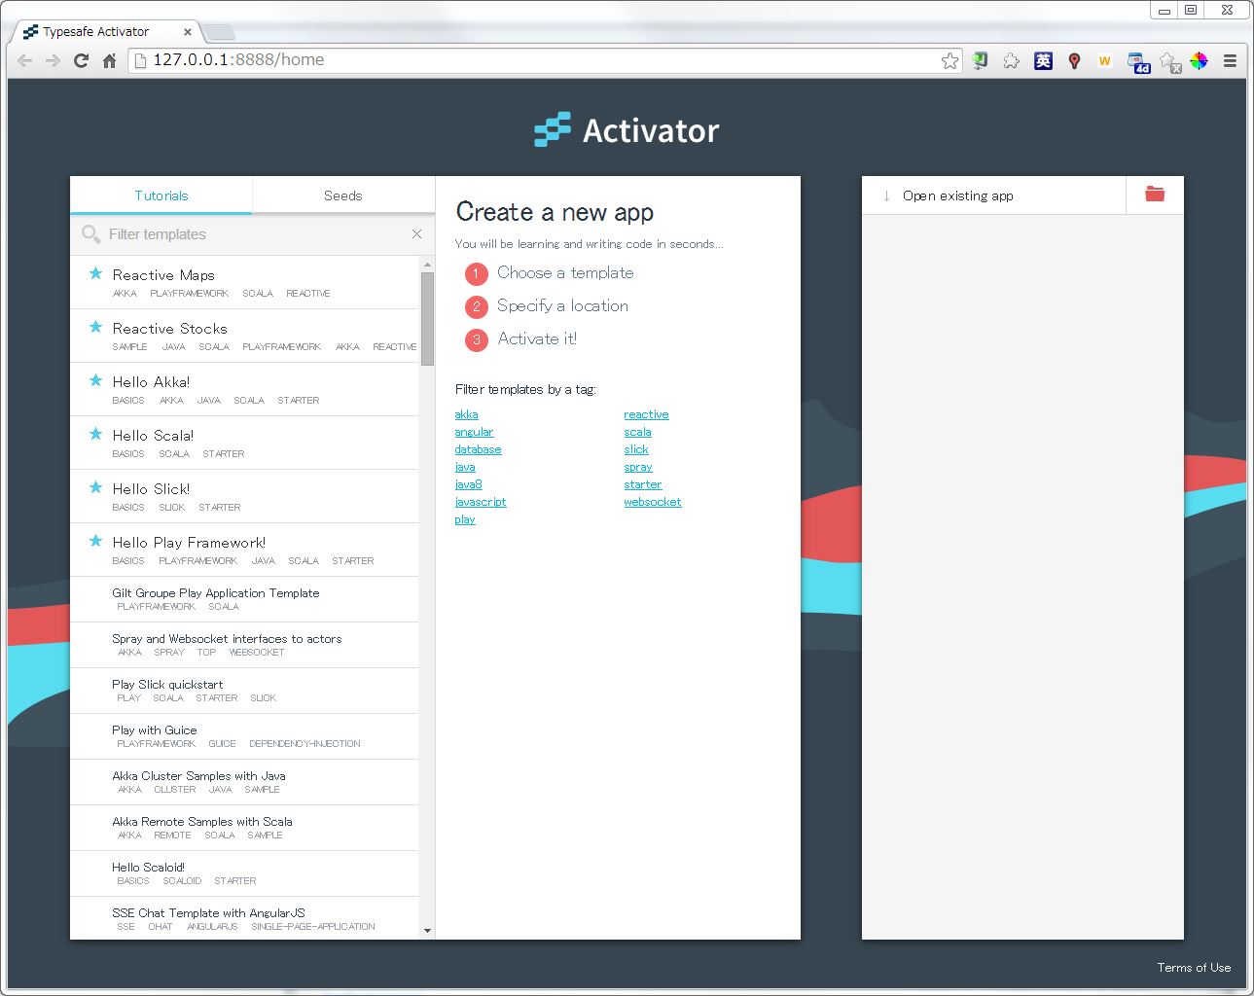Click inside the Filter templates input box
Viewport: 1254px width, 996px height.
tap(195, 234)
